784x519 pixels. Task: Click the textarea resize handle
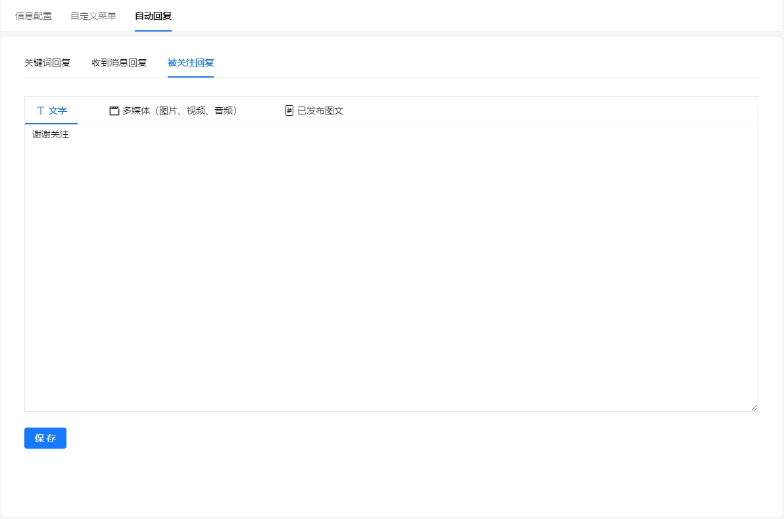coord(754,407)
